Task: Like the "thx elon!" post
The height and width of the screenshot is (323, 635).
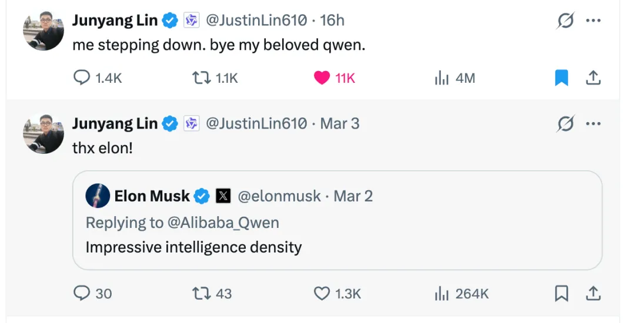Action: pos(322,293)
